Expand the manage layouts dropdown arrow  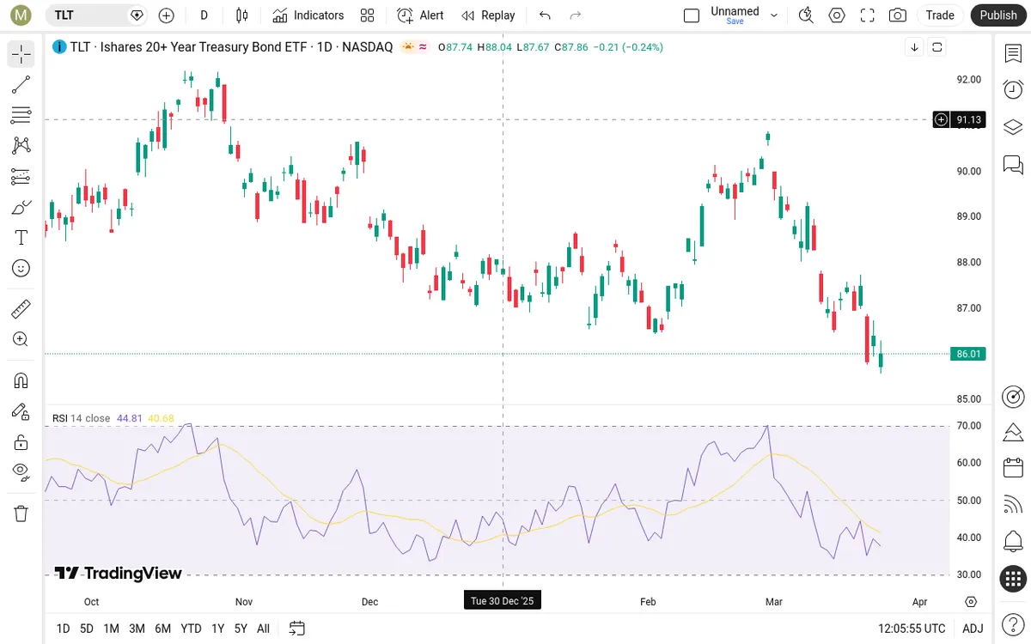coord(774,15)
